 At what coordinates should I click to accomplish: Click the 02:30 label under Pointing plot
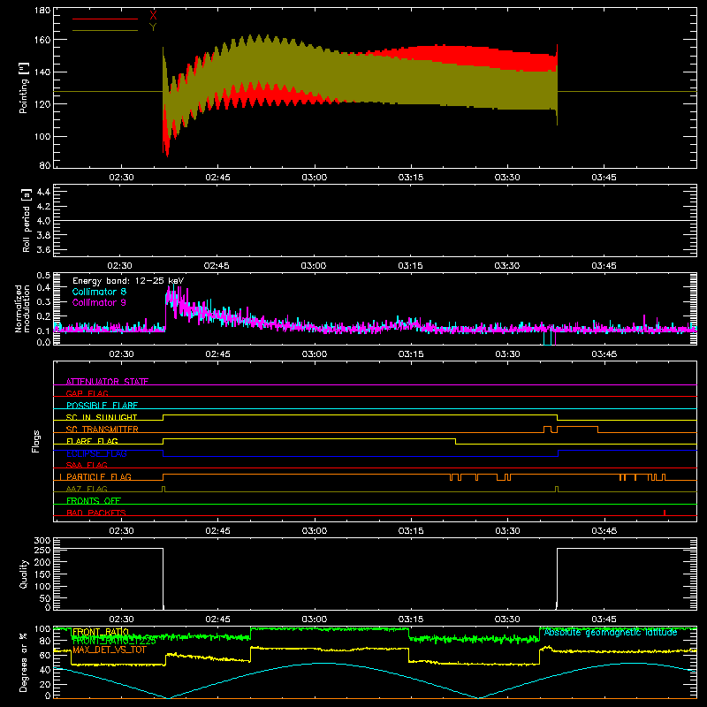click(121, 178)
